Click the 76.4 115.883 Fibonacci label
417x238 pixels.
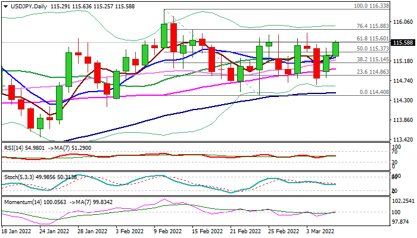(372, 26)
